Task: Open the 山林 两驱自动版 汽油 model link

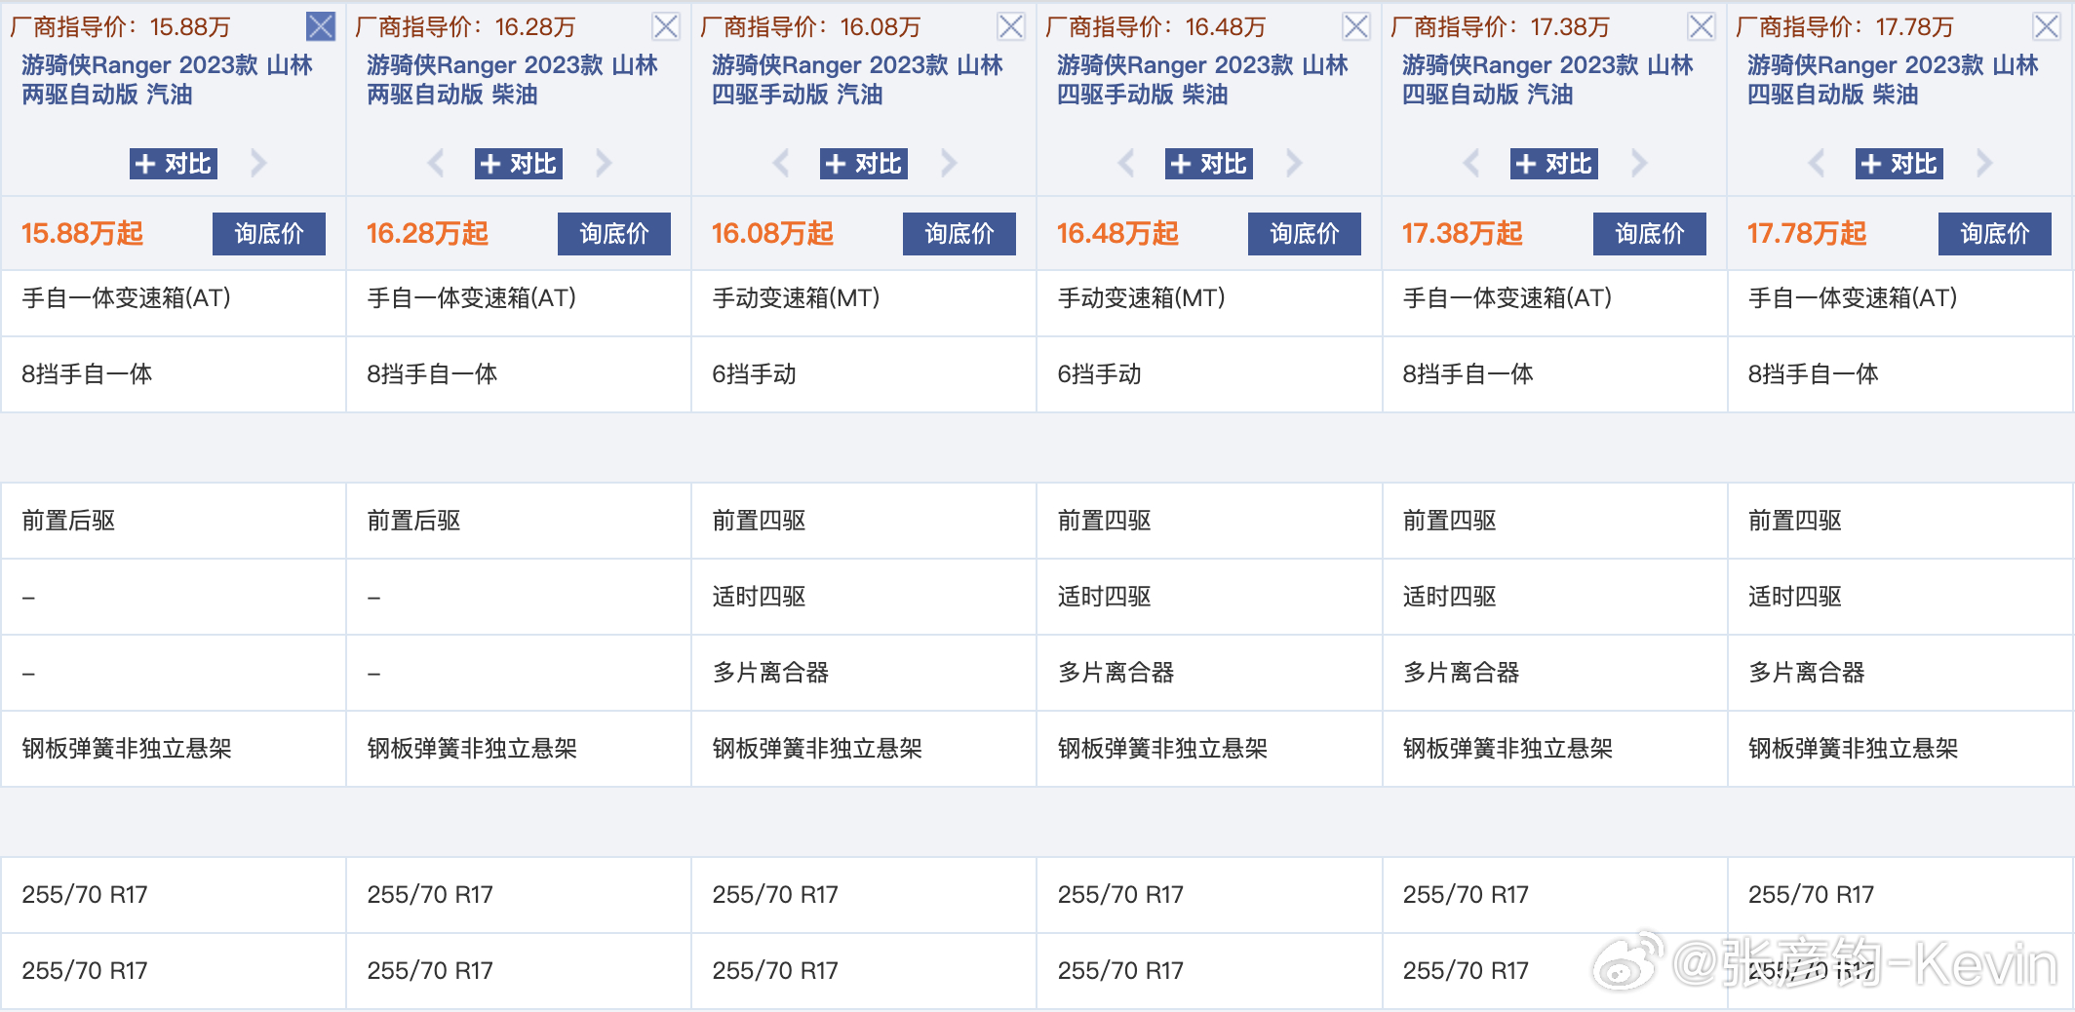Action: [x=167, y=80]
